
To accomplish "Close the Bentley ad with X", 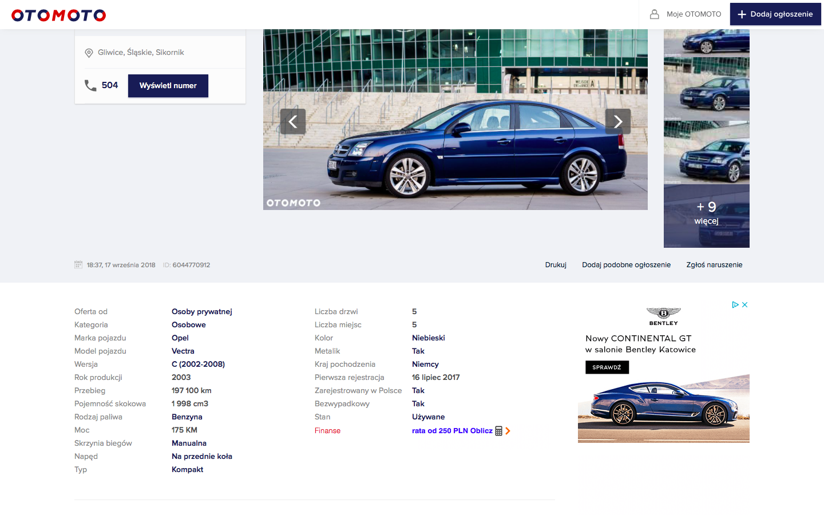I will 745,305.
